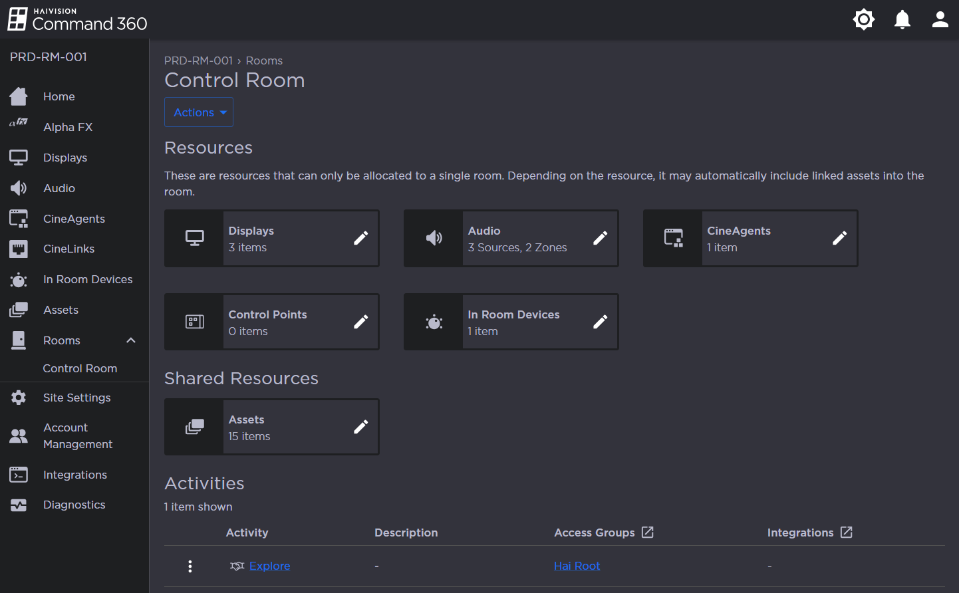Select Control Room under Rooms

tap(80, 368)
